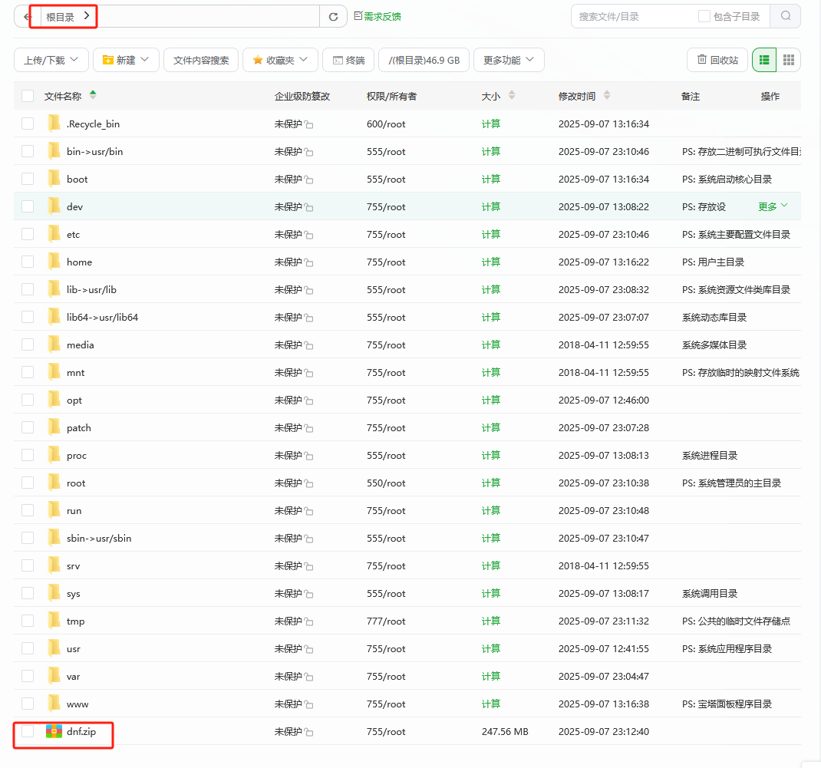The width and height of the screenshot is (821, 768).
Task: Select checkbox for .Recycle_bin row
Action: coord(28,124)
